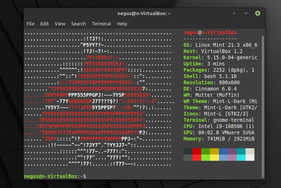Close the terminal window

tap(257, 13)
